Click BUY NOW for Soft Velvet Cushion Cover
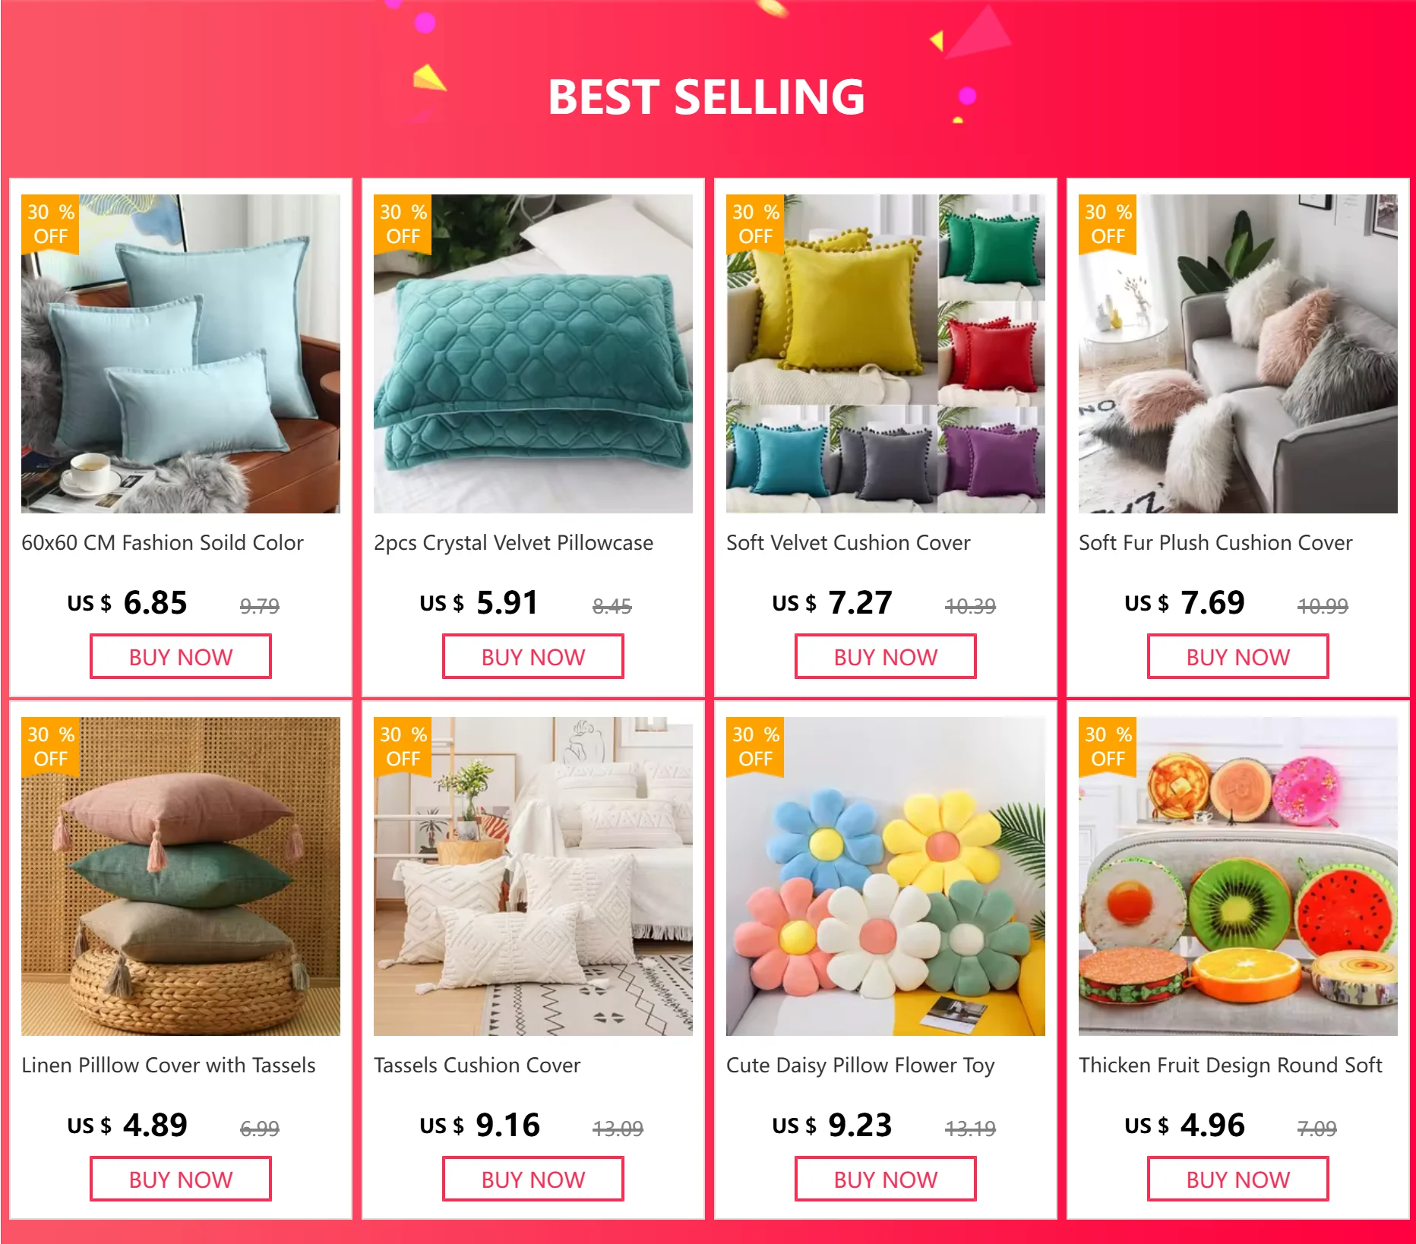The height and width of the screenshot is (1244, 1416). coord(886,656)
